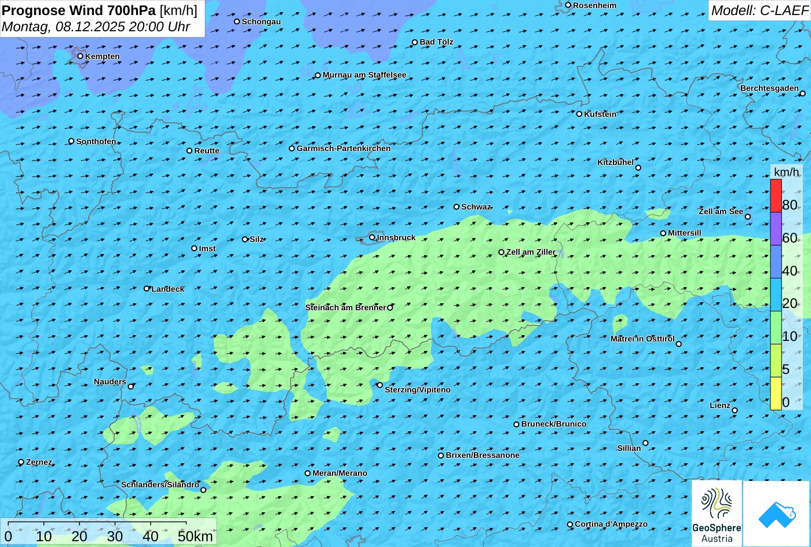
Task: Select the purple 60 km/h legend color
Action: (x=776, y=229)
